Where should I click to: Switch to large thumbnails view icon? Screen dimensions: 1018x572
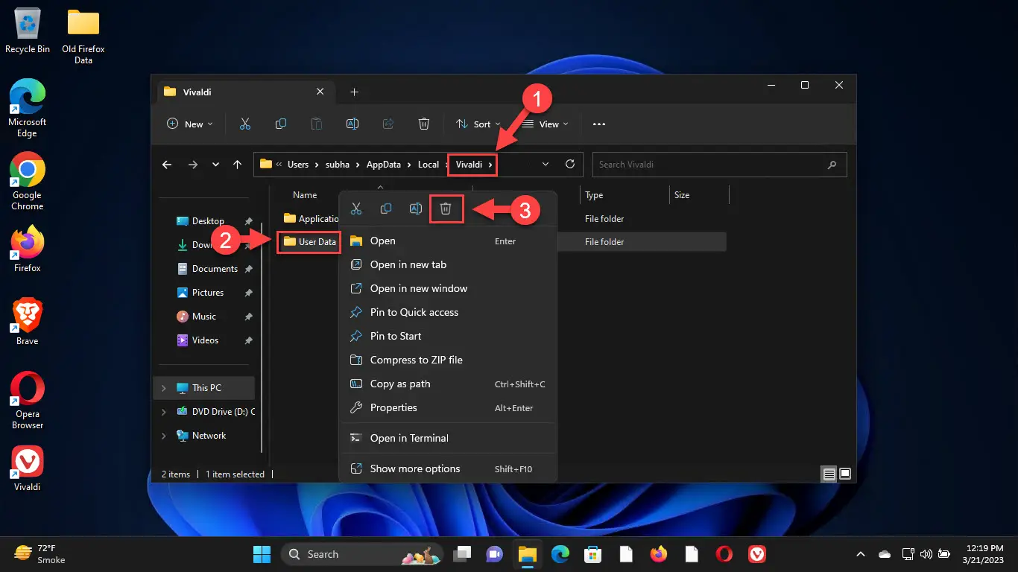pos(845,474)
